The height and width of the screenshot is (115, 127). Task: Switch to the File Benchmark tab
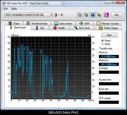coord(37,23)
